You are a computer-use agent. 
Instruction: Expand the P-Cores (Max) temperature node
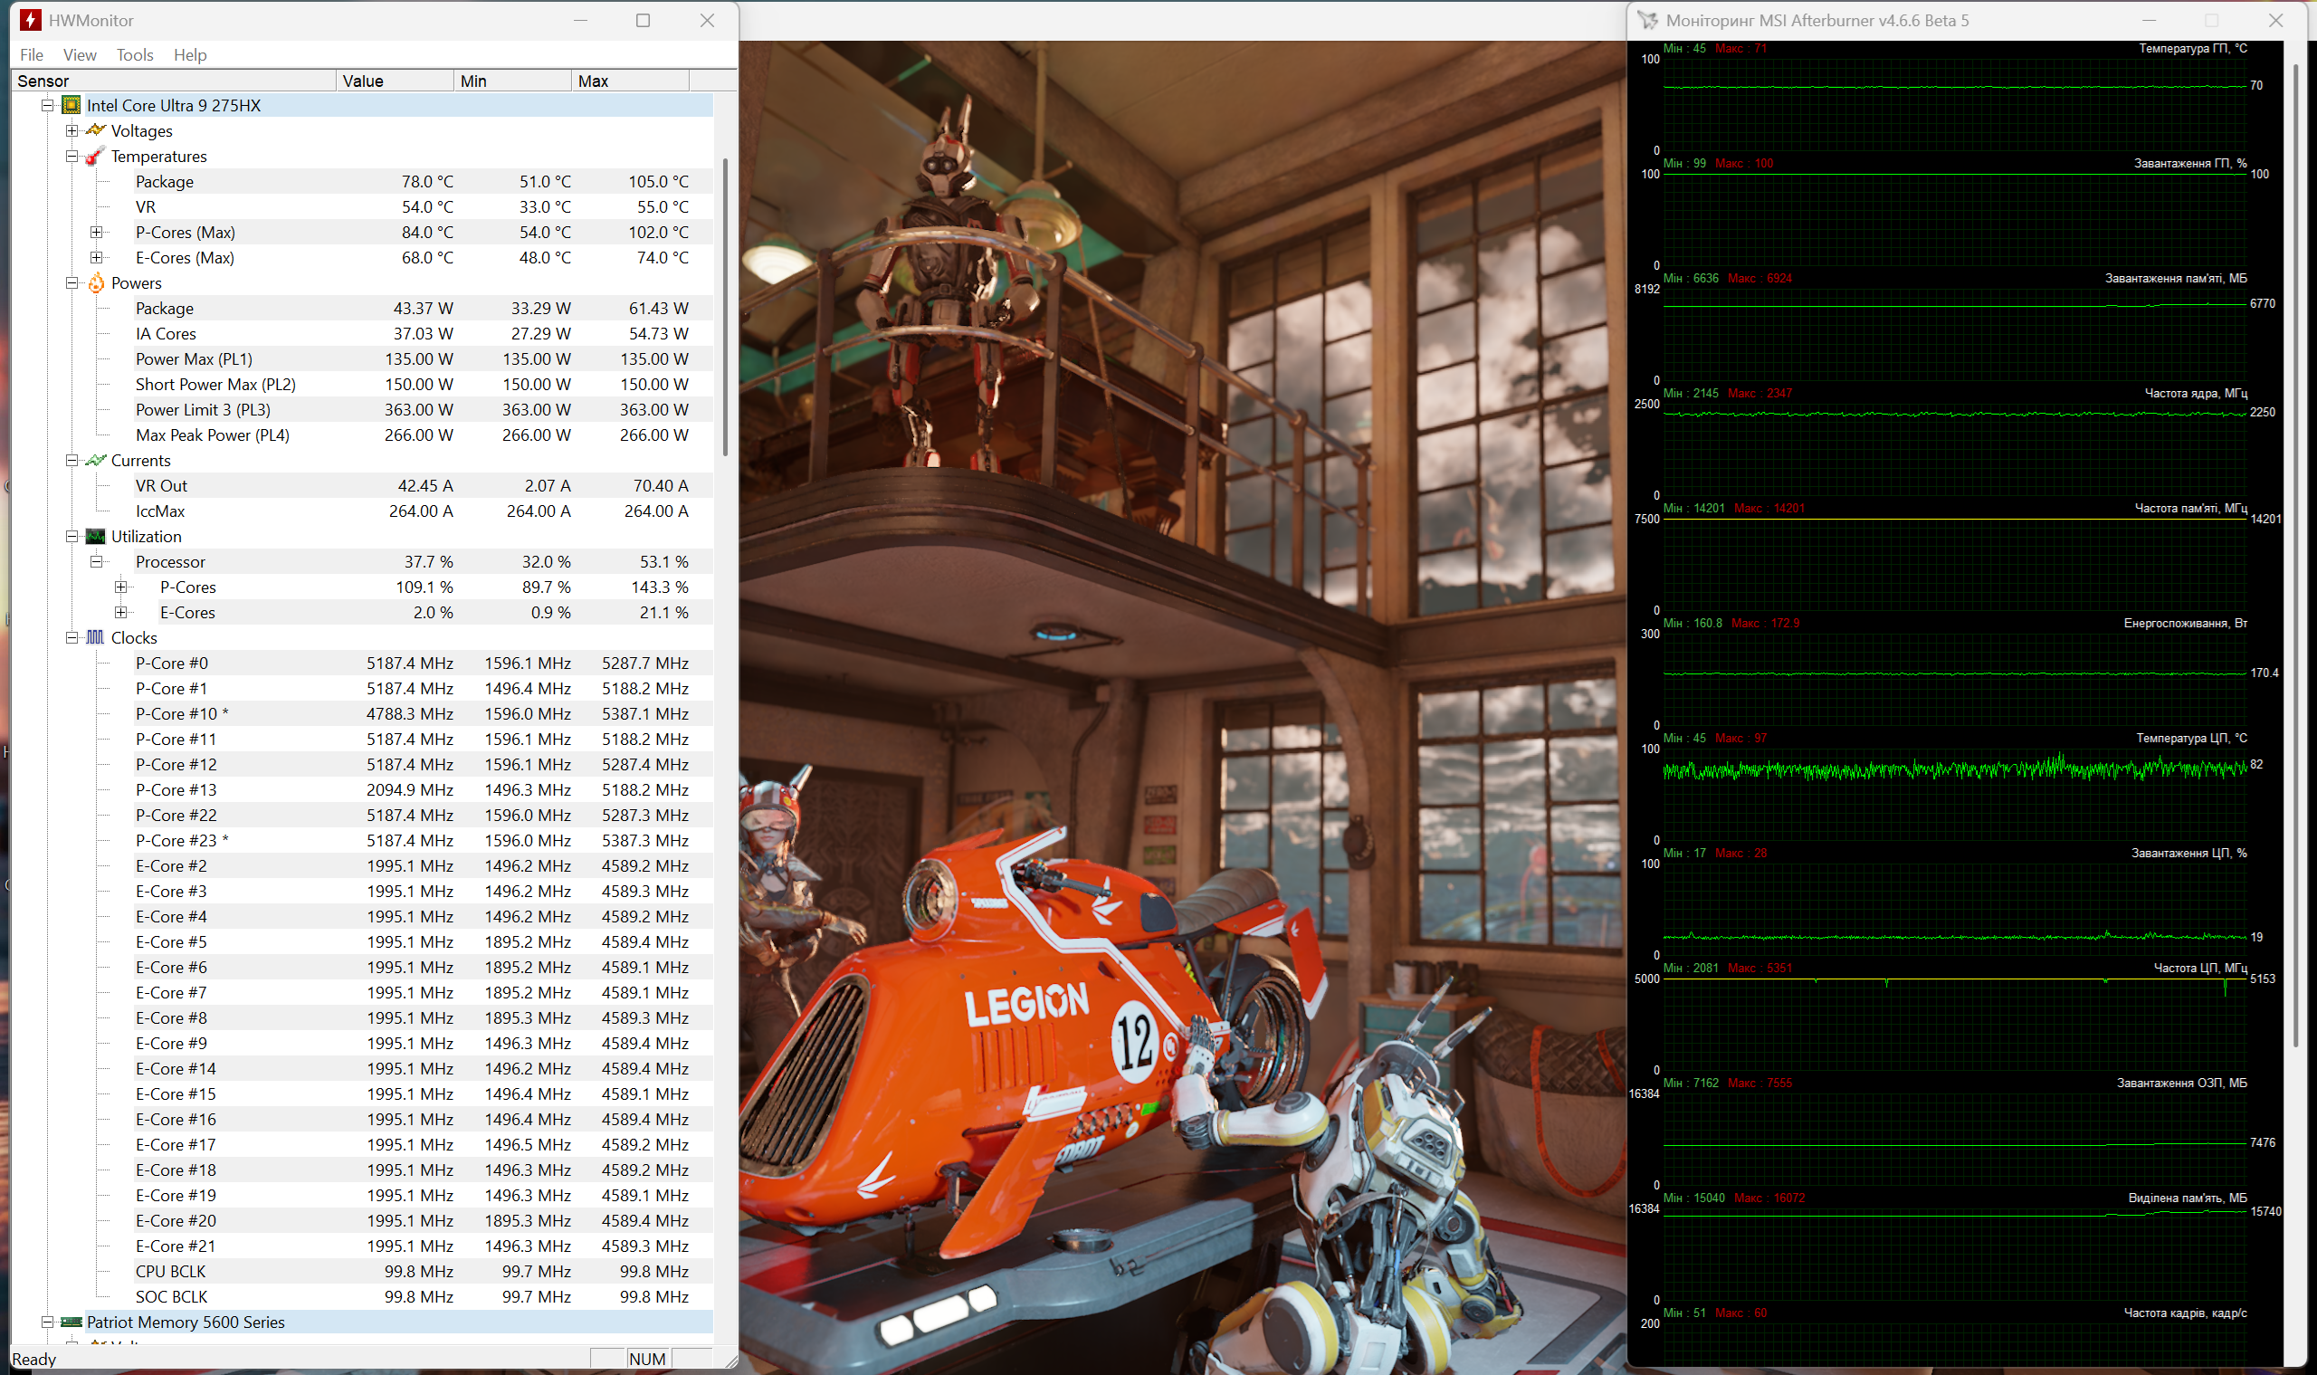pyautogui.click(x=96, y=233)
